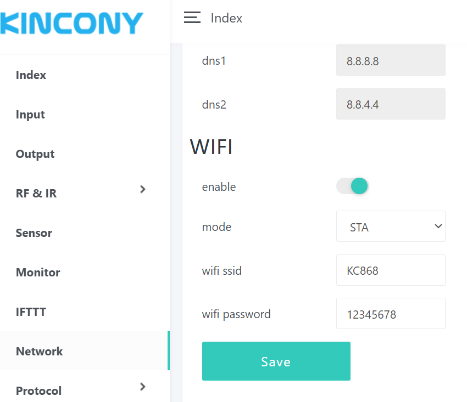Navigate to the Monitor page

tap(38, 273)
